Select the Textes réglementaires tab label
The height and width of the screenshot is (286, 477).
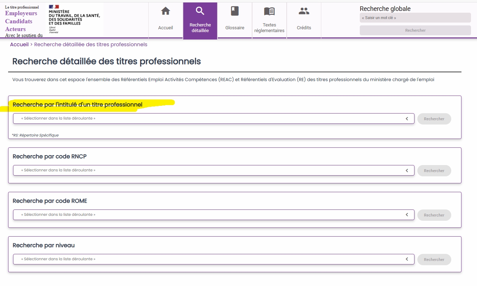point(269,28)
